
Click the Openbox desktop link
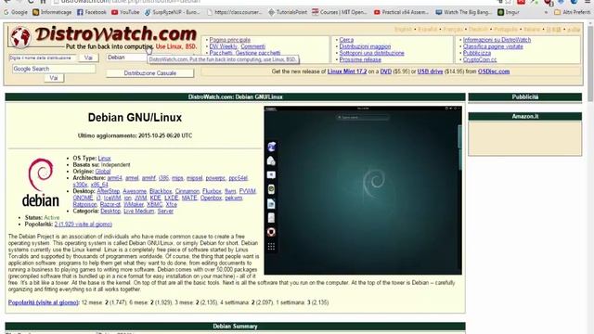pos(211,198)
